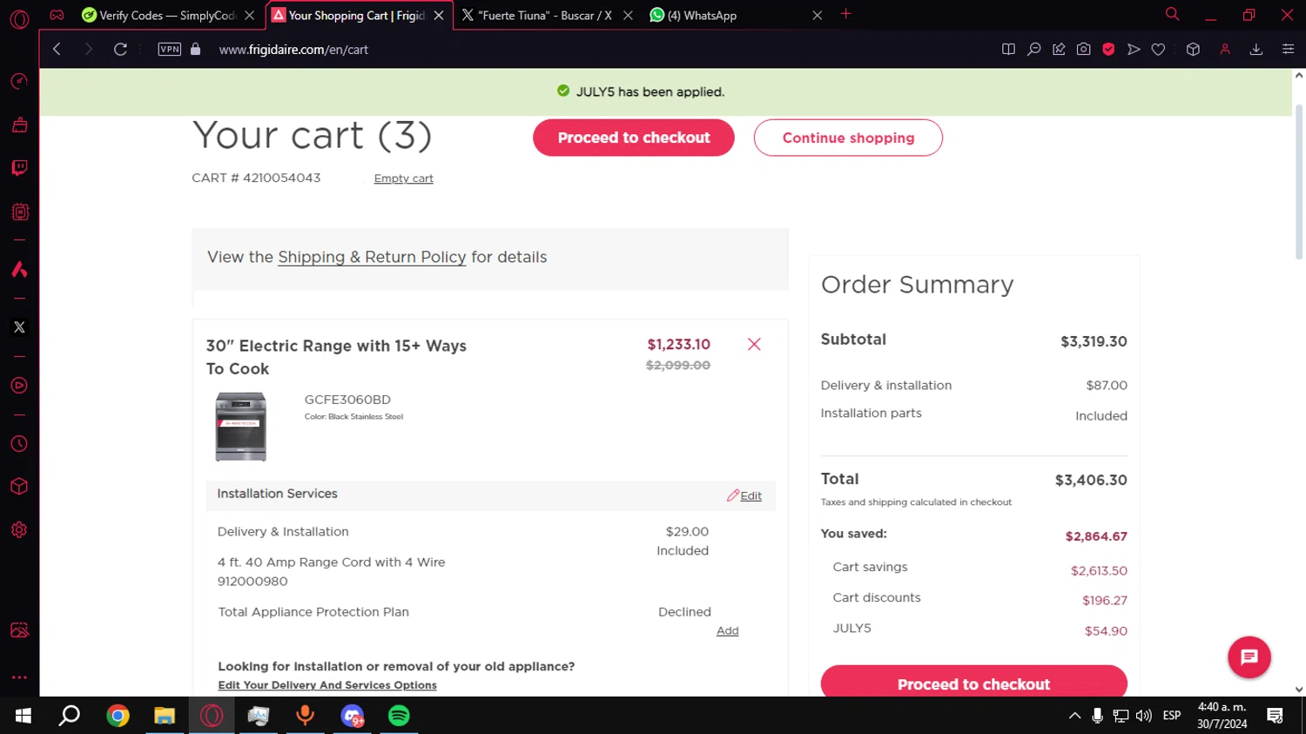The width and height of the screenshot is (1306, 734).
Task: Open the Opera menu logo
Action: (19, 18)
